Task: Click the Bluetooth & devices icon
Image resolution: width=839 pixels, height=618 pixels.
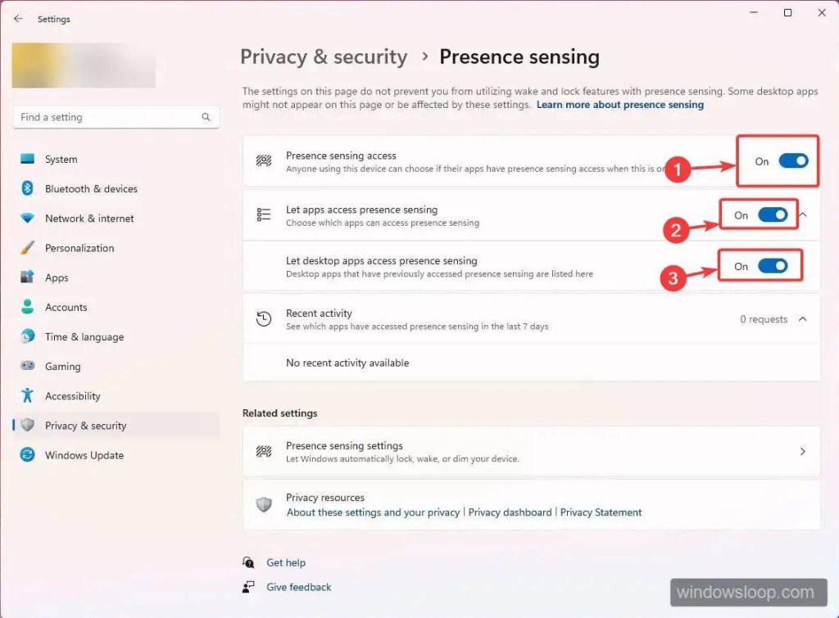Action: point(28,189)
